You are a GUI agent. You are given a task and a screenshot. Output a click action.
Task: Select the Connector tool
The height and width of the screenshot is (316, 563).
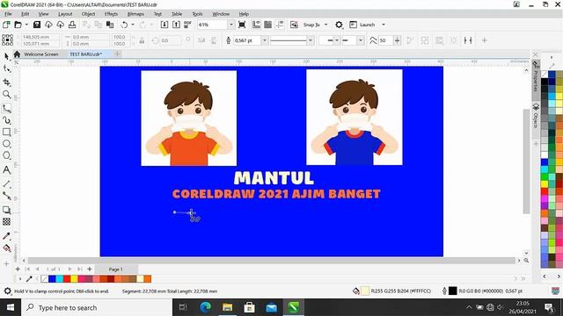[x=6, y=196]
